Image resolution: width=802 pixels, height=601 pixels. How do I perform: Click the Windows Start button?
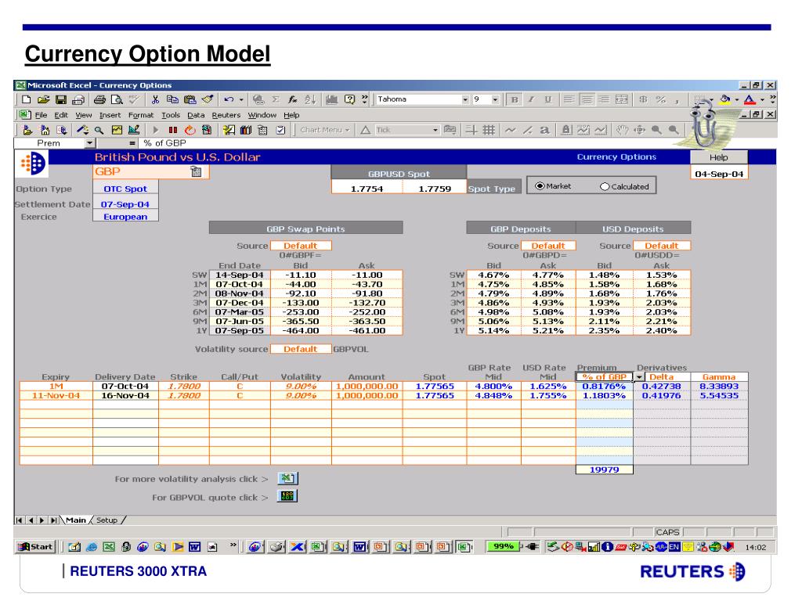tap(35, 547)
